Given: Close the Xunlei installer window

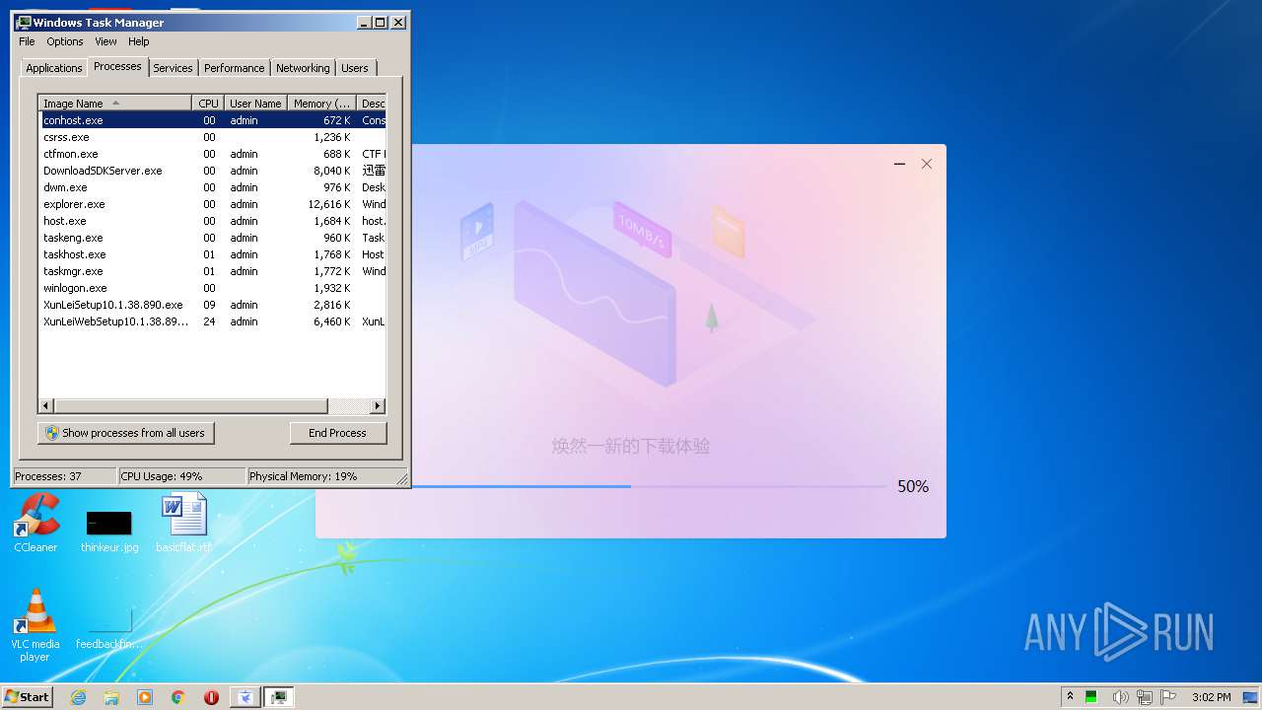Looking at the screenshot, I should tap(927, 164).
